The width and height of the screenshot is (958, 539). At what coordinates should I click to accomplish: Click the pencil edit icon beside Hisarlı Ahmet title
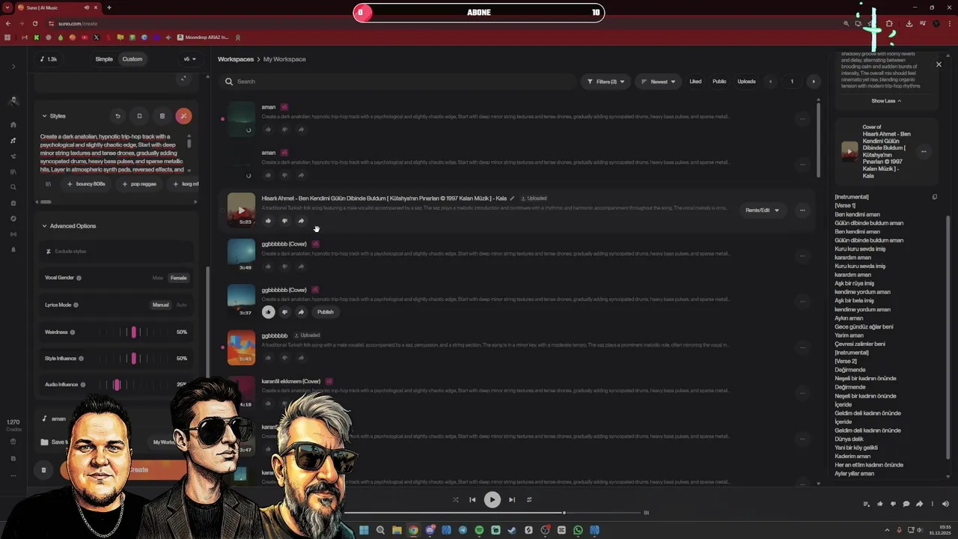coord(512,198)
